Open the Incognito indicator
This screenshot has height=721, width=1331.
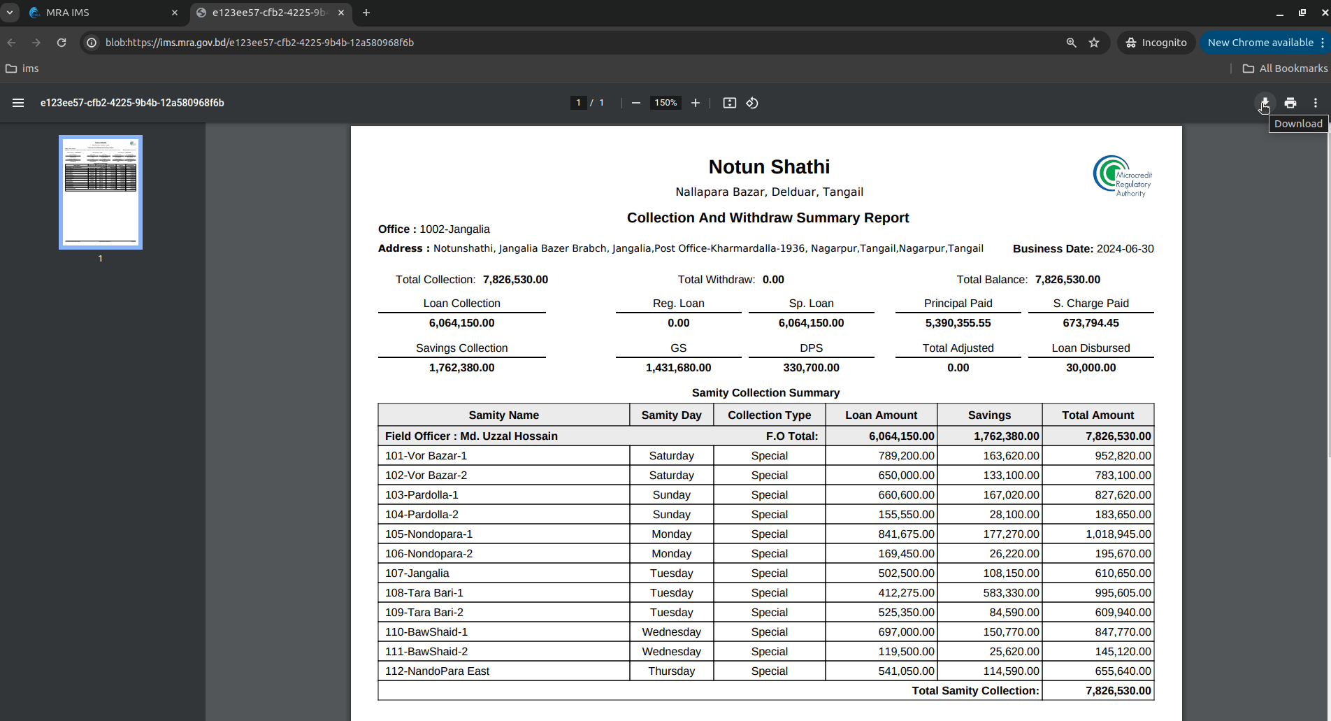pos(1156,43)
